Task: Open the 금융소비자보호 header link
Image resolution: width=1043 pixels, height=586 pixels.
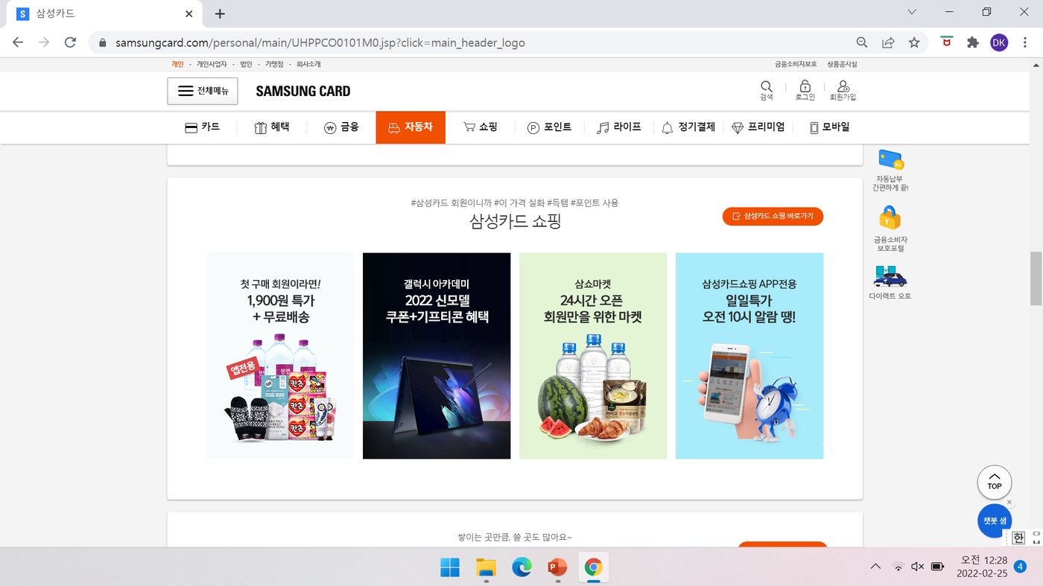Action: pyautogui.click(x=796, y=64)
